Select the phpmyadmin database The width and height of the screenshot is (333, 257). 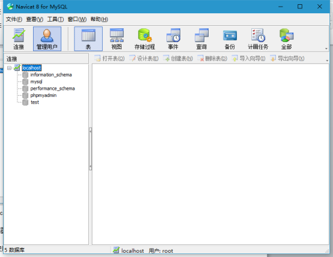pyautogui.click(x=43, y=96)
